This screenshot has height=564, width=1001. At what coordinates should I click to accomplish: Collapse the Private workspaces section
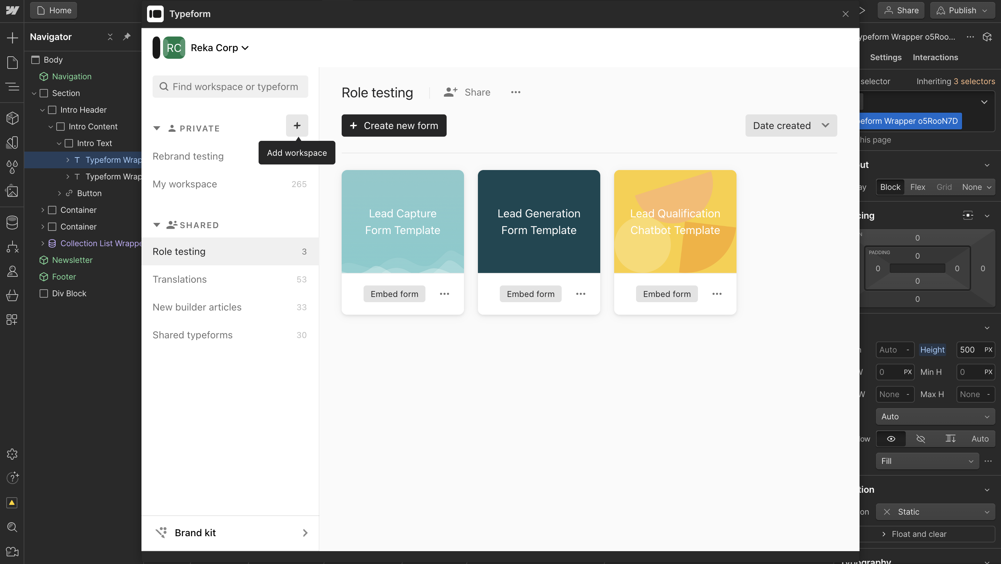(157, 128)
